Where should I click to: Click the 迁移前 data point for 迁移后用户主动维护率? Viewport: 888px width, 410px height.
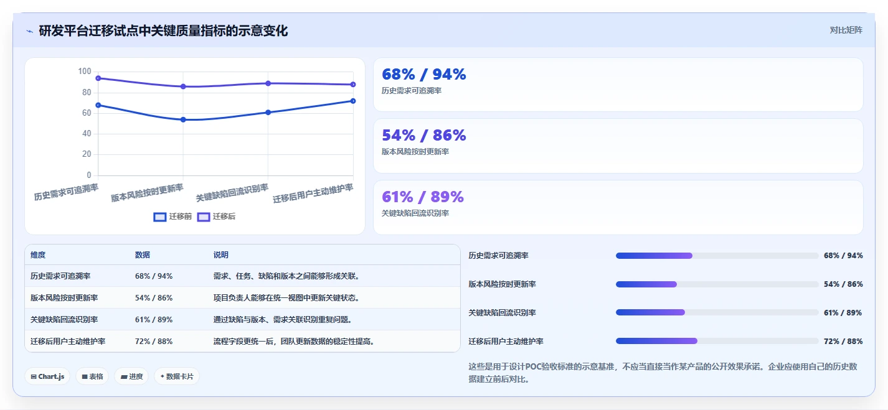tap(353, 101)
